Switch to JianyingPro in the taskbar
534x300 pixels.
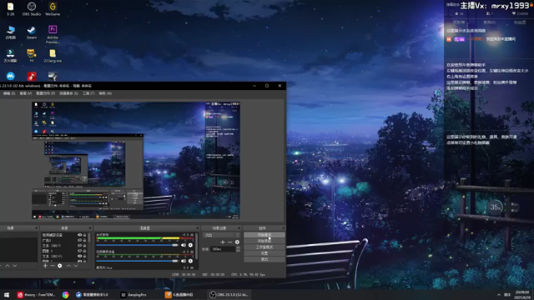pyautogui.click(x=133, y=295)
